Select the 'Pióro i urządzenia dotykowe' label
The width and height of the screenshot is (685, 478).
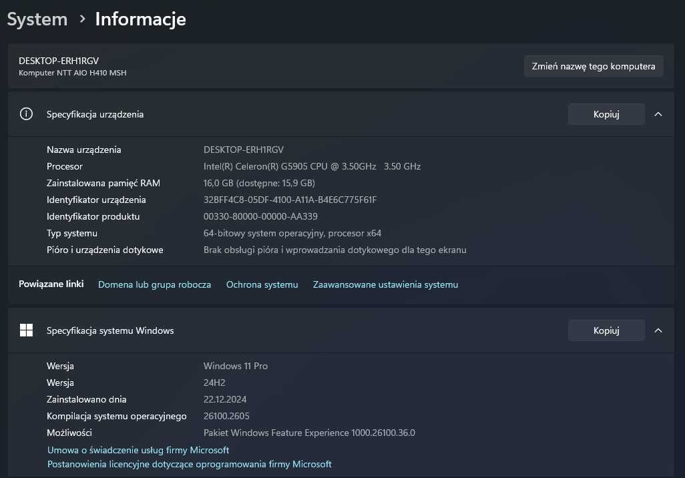[105, 250]
